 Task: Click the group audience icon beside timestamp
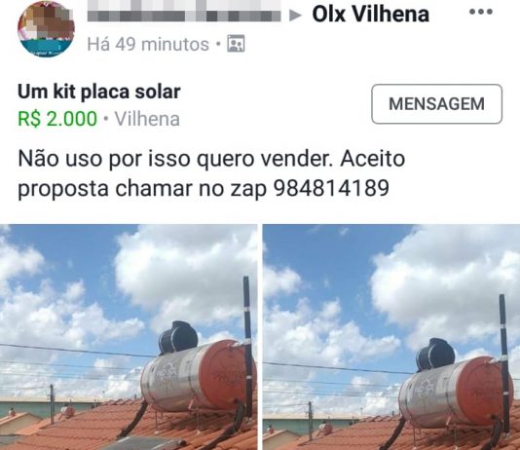click(236, 44)
